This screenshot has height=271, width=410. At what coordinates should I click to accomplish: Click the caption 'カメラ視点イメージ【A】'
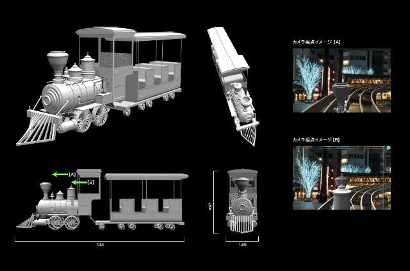(316, 42)
